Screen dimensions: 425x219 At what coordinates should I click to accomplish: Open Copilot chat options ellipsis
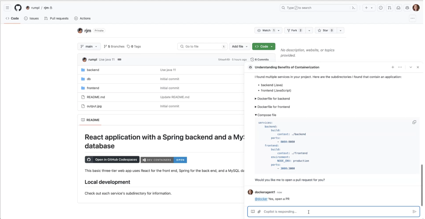(x=400, y=67)
